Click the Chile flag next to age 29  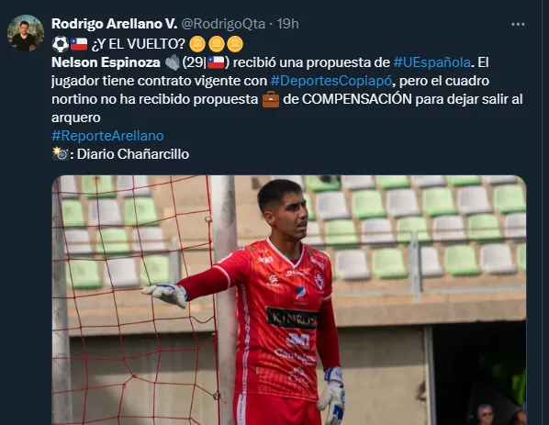pyautogui.click(x=216, y=62)
